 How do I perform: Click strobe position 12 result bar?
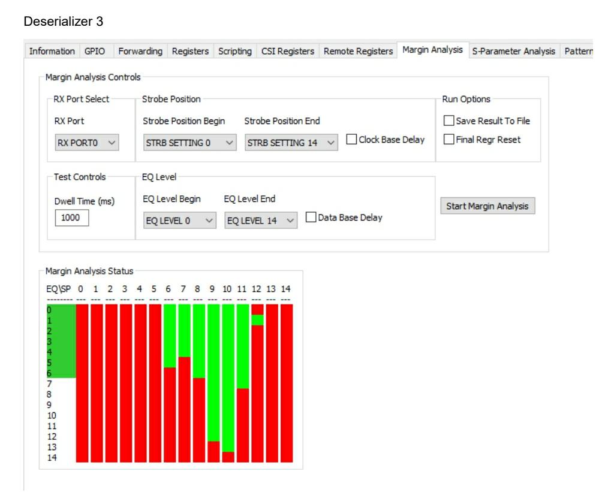coord(258,383)
